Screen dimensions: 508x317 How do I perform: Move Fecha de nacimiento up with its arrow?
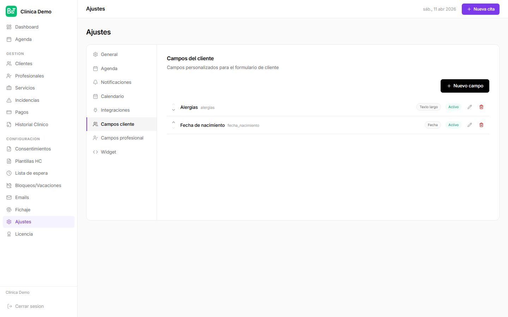point(174,123)
